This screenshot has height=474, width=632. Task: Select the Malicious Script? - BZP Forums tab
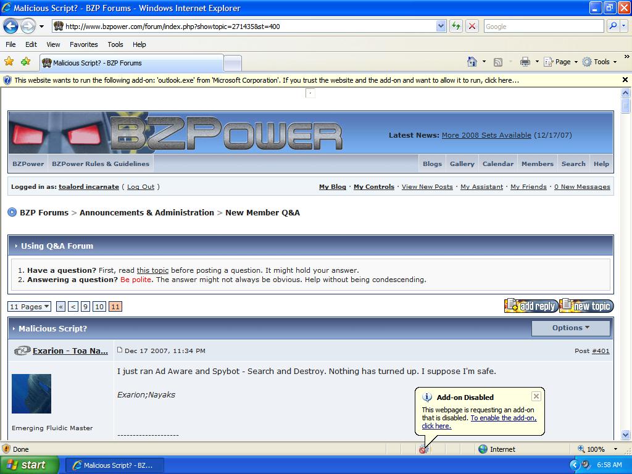(131, 63)
